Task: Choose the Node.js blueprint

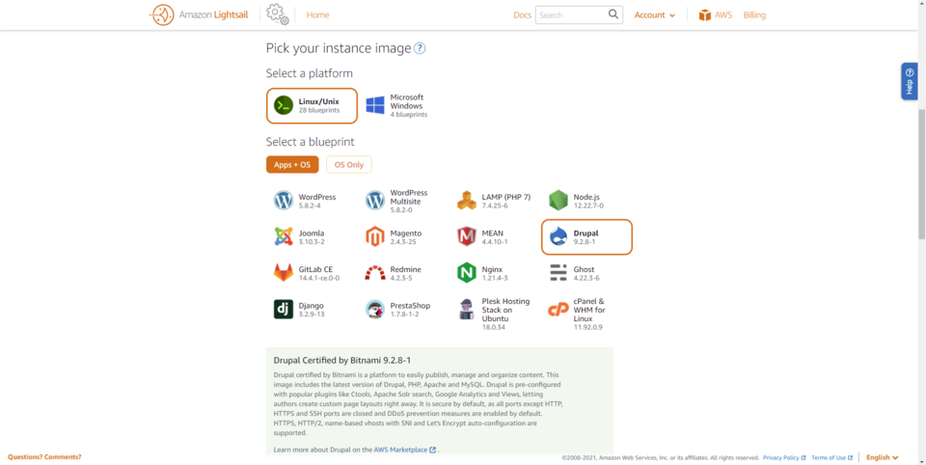Action: pos(586,201)
